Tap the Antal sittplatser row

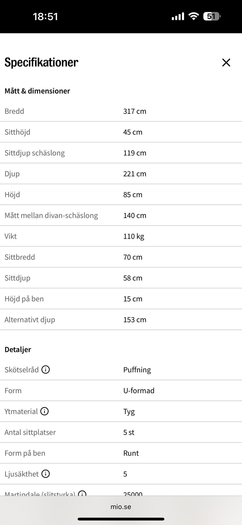121,432
